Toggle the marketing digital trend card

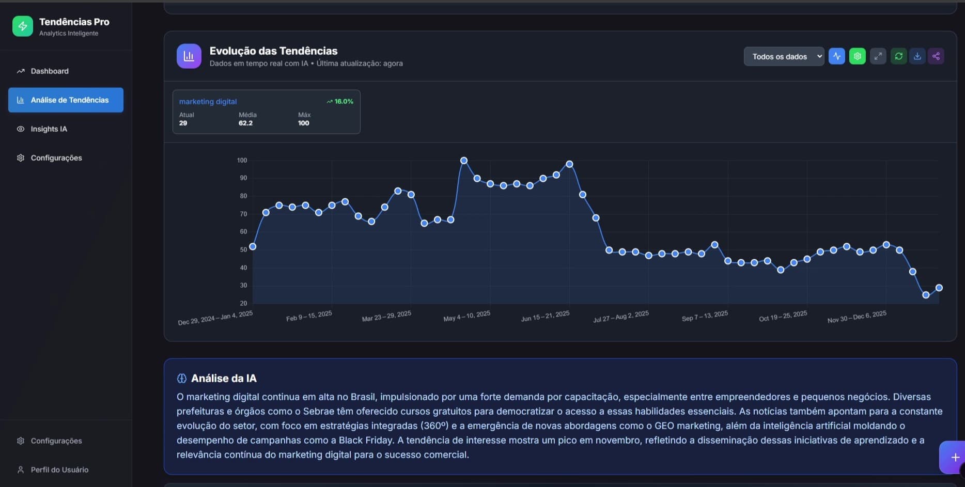pyautogui.click(x=266, y=112)
